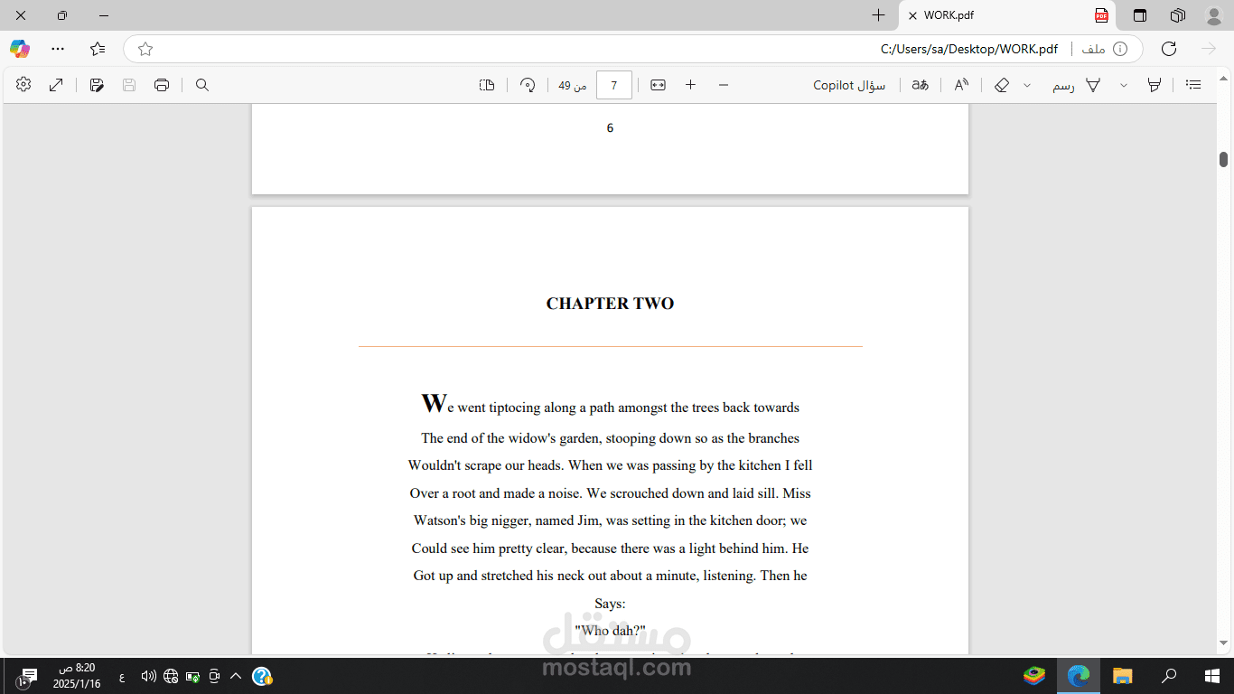Click the Meet Now tray icon
Screen dimensions: 1234x694
coord(214,676)
